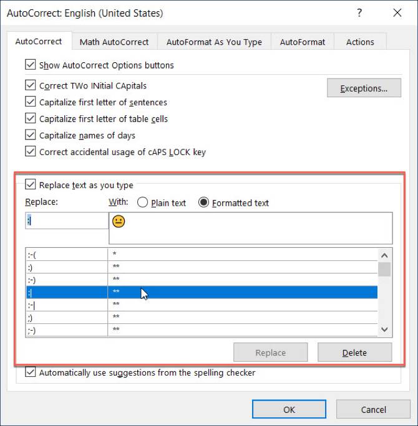This screenshot has width=418, height=426.
Task: Toggle Capitalize names of days checkbox
Action: 30,135
